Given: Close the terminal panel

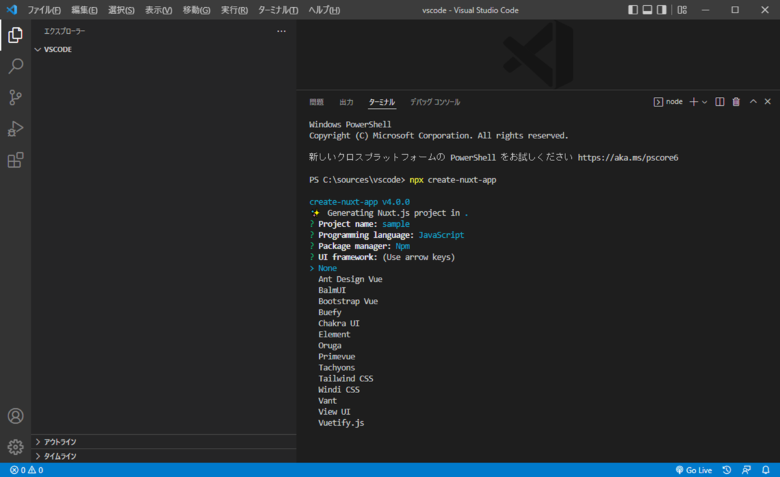Looking at the screenshot, I should point(768,102).
